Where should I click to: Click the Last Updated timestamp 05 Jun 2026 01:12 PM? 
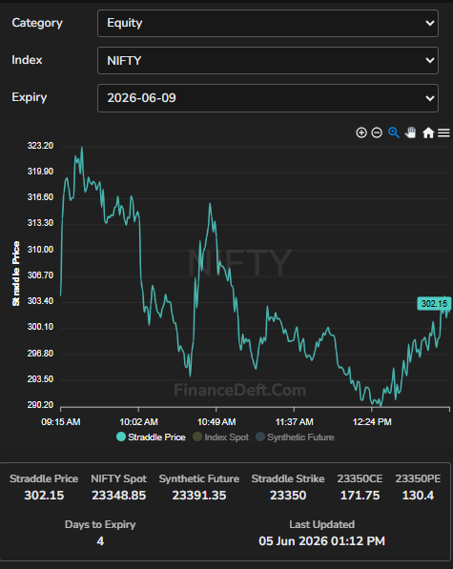[x=321, y=541]
